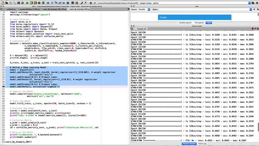Viewport: 259px width, 146px height.
Task: Click the debug Step over icon
Action: coord(52,3)
